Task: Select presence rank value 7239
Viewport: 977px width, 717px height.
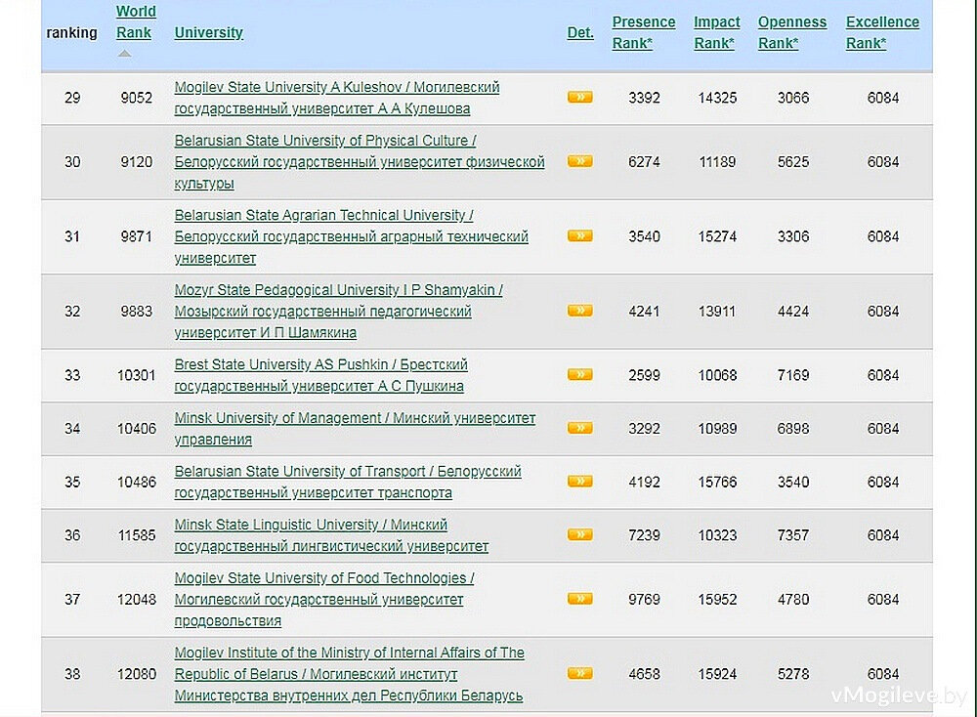Action: (x=644, y=535)
